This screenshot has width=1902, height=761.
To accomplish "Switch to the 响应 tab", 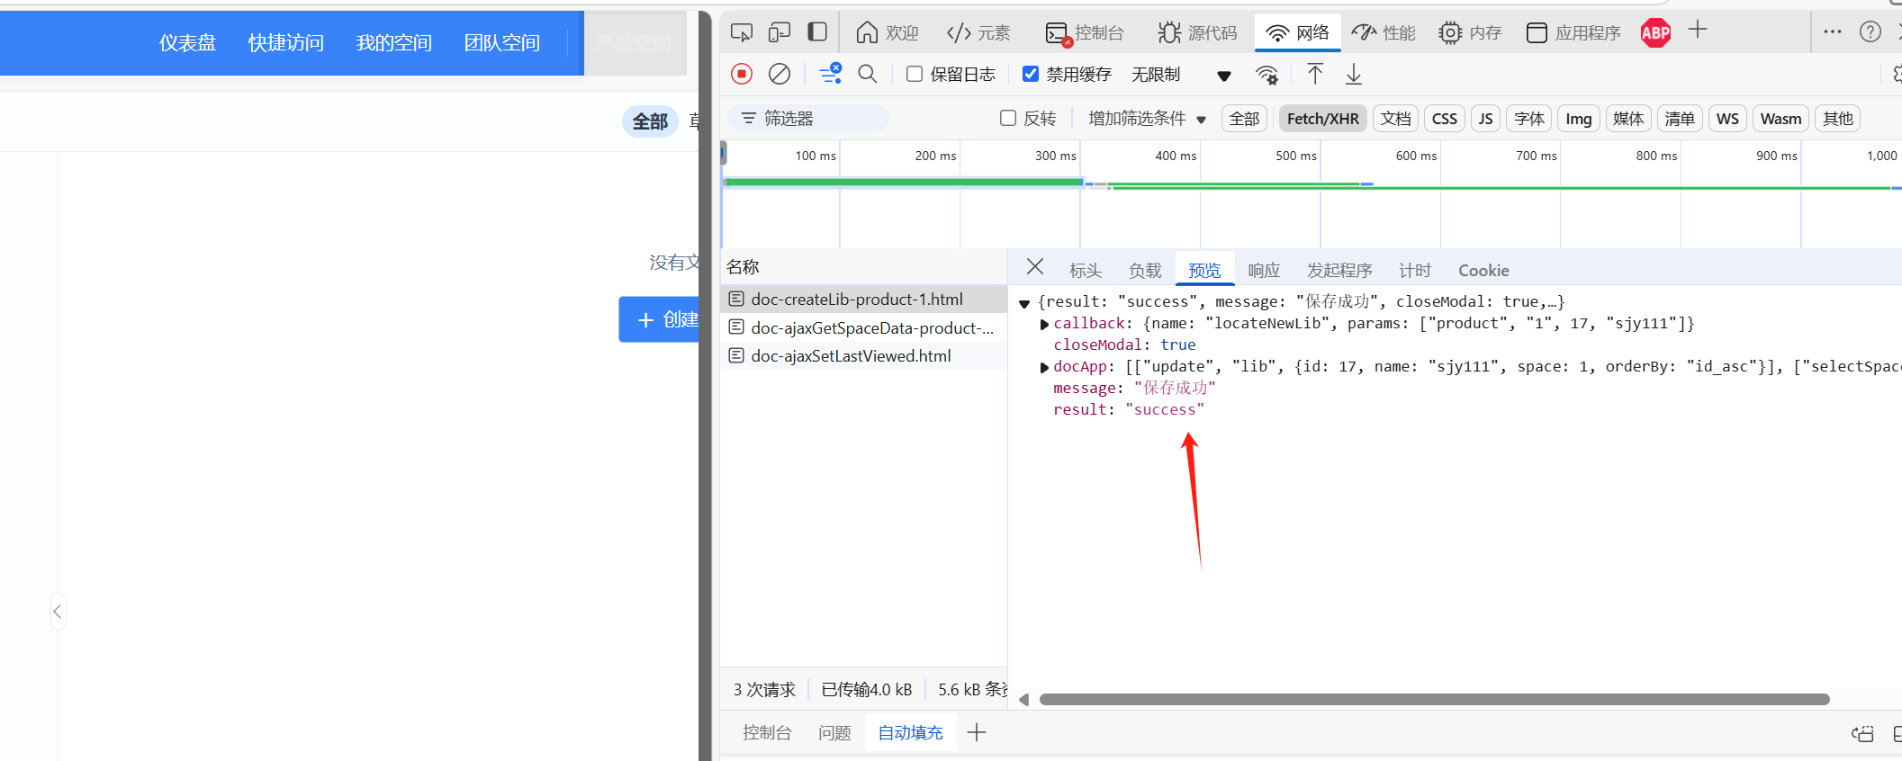I will pos(1264,271).
